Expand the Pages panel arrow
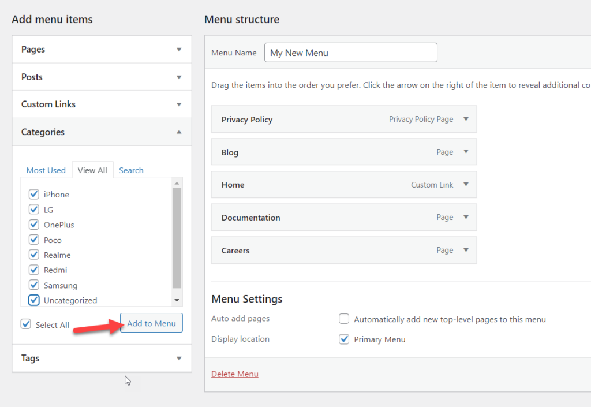This screenshot has height=407, width=591. pos(179,50)
